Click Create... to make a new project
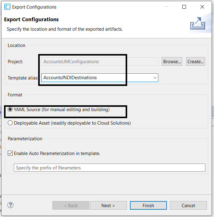The width and height of the screenshot is (214, 217). pos(196,61)
